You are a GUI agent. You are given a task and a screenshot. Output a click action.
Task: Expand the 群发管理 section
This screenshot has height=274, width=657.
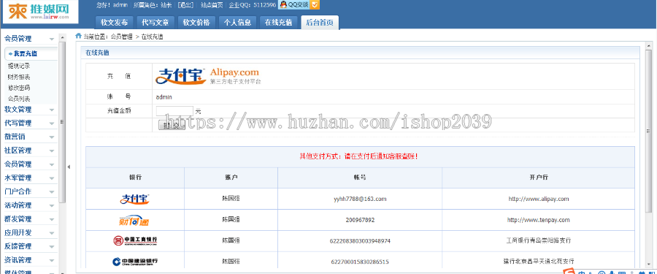pyautogui.click(x=29, y=219)
